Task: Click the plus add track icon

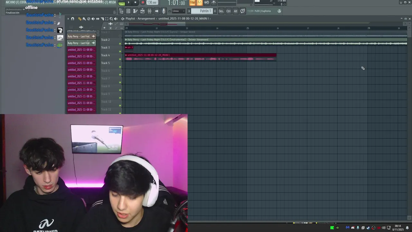Action: (104, 28)
